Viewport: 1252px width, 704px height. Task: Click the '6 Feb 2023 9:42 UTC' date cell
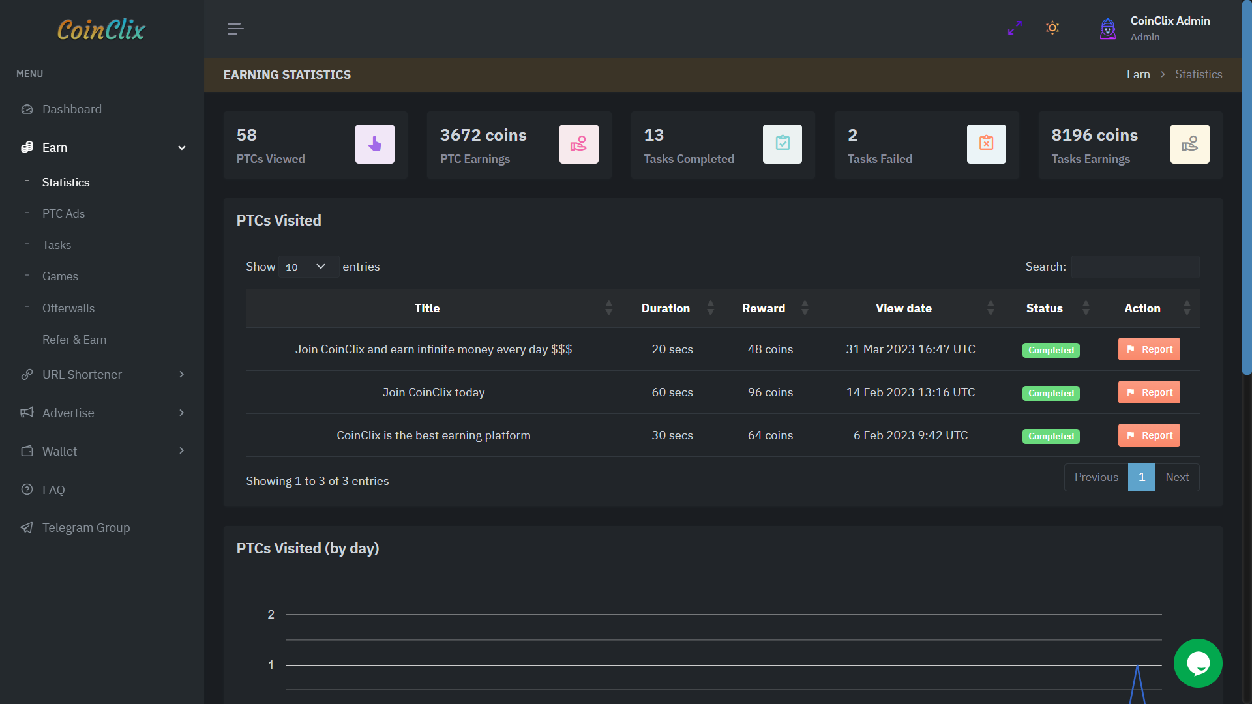click(x=910, y=435)
